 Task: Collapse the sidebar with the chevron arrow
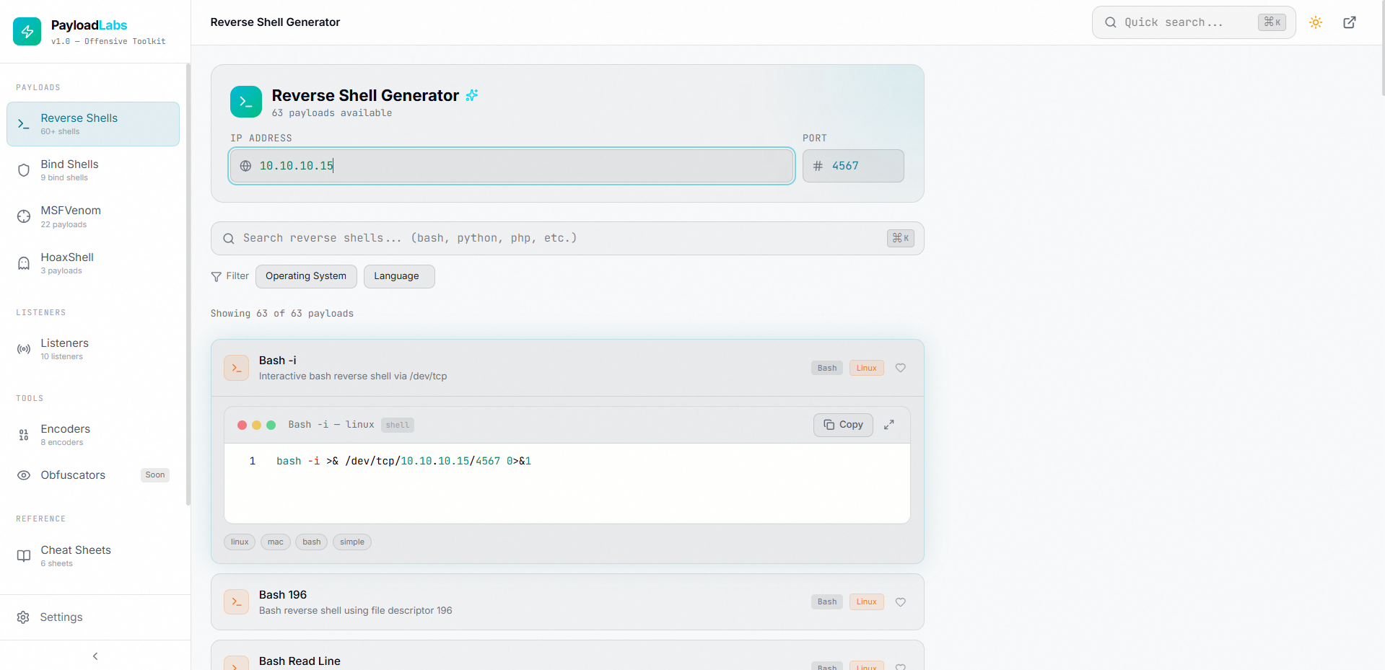click(x=95, y=656)
